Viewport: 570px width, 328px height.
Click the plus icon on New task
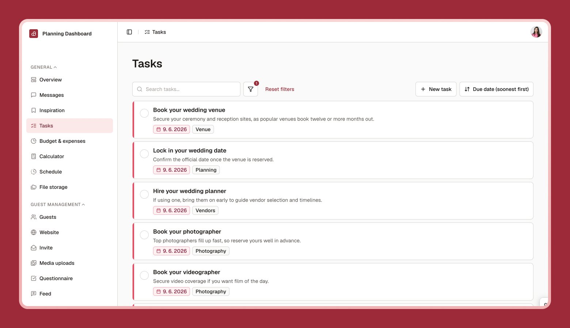pyautogui.click(x=423, y=89)
